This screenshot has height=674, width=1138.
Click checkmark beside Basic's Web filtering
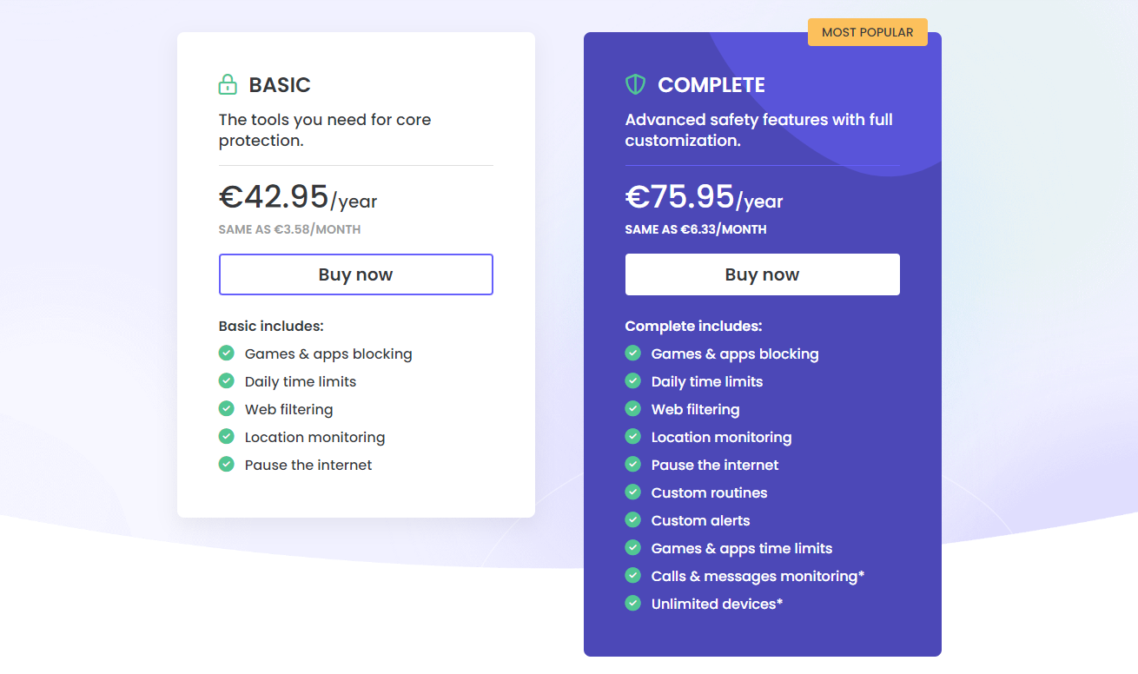pyautogui.click(x=227, y=409)
